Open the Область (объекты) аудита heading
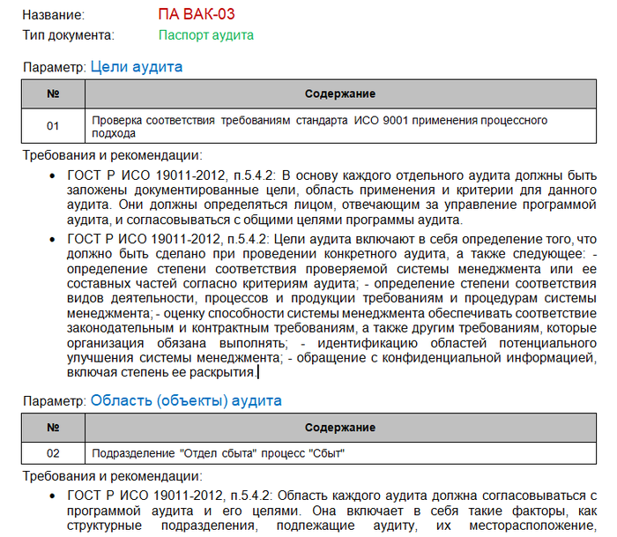 [x=186, y=400]
